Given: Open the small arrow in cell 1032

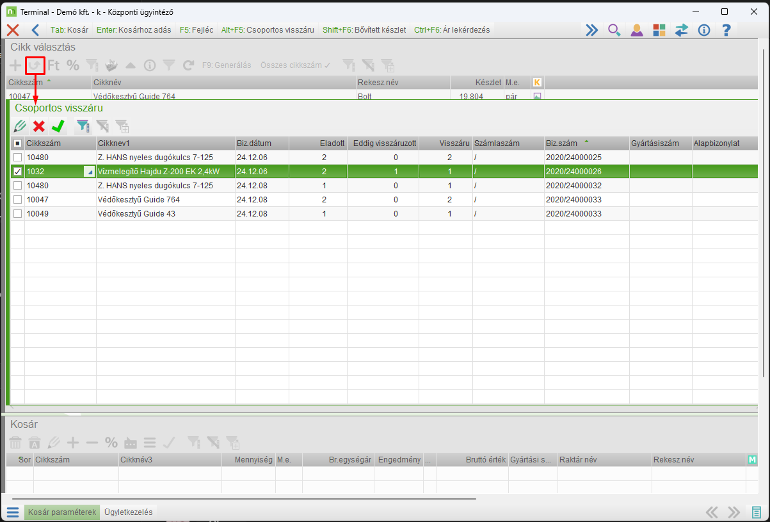Looking at the screenshot, I should point(90,172).
